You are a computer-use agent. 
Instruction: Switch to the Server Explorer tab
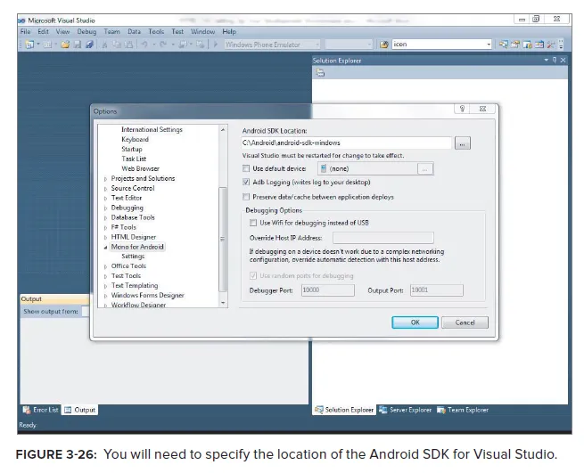coord(405,410)
